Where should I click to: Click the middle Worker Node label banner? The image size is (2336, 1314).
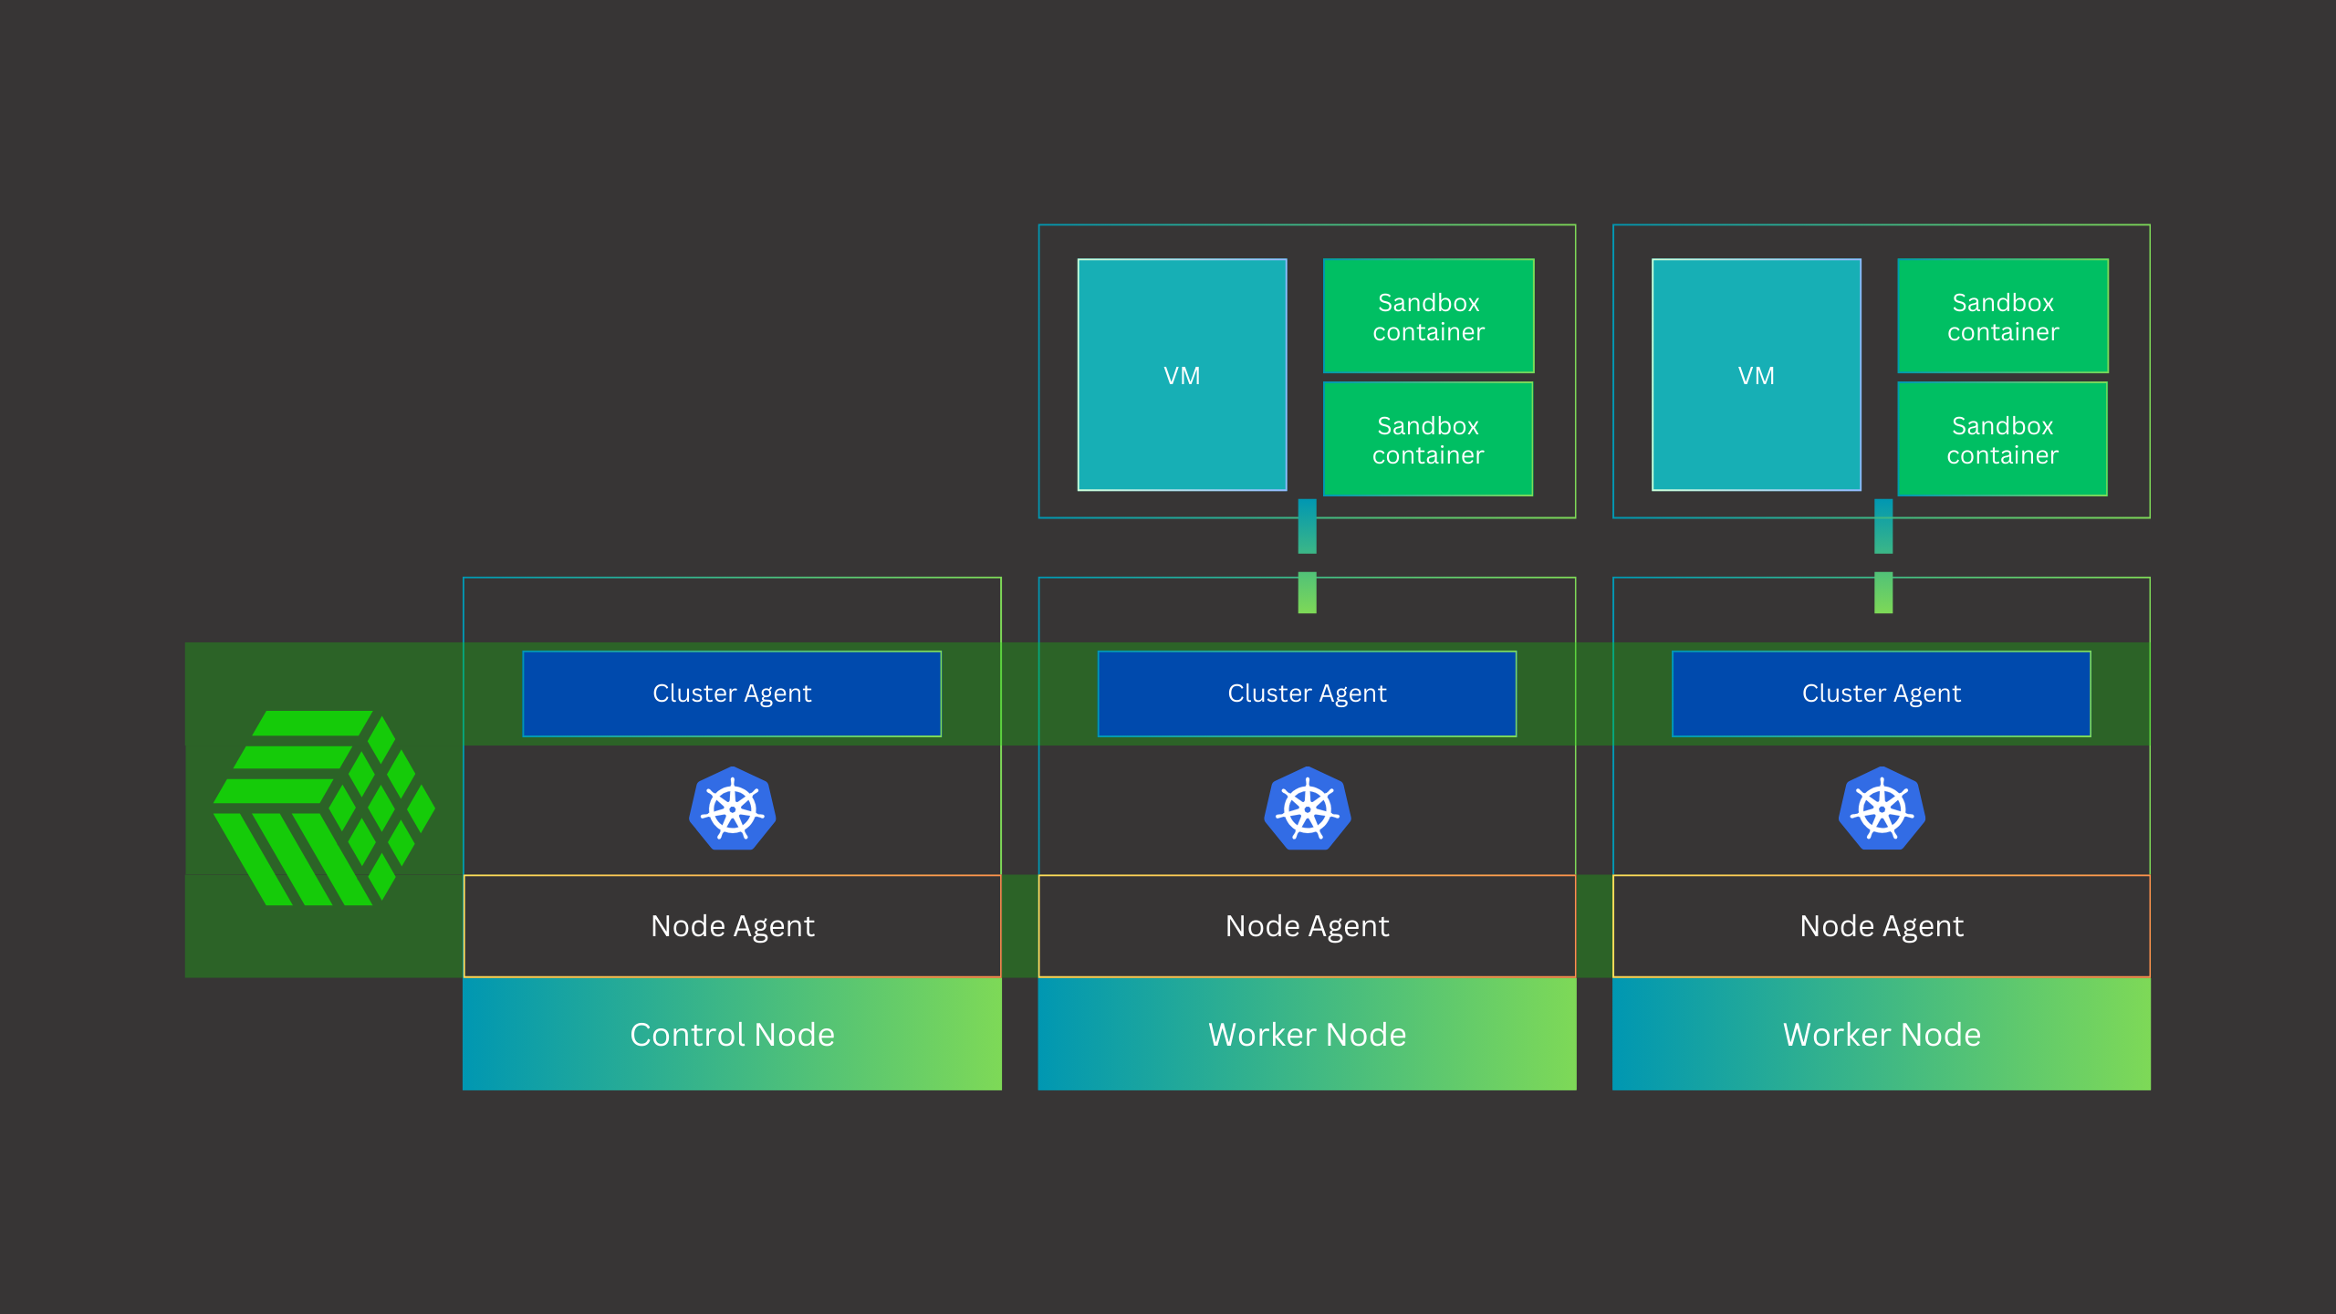[1306, 1034]
